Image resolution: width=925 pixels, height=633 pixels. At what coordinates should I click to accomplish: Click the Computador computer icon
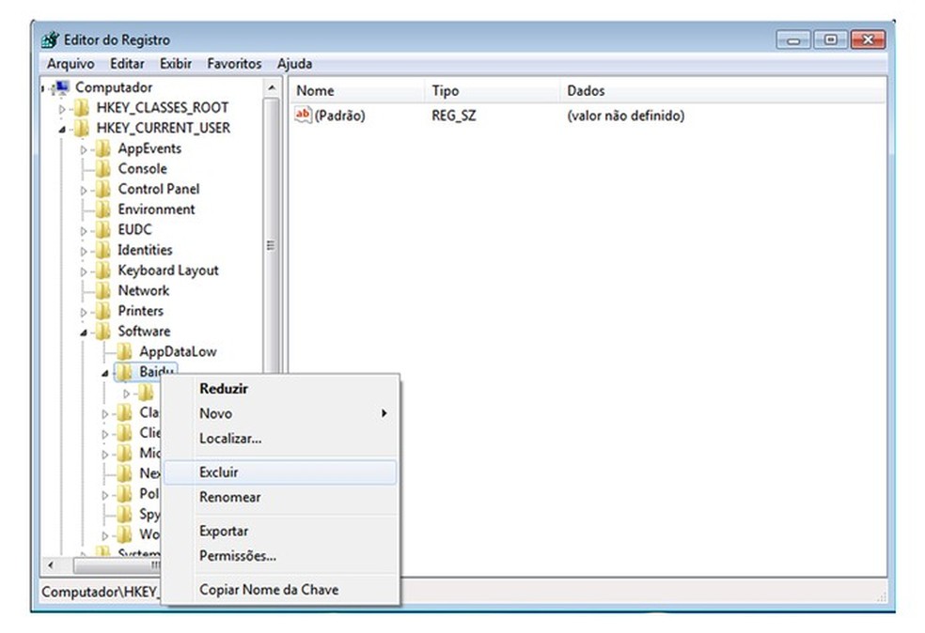(60, 88)
